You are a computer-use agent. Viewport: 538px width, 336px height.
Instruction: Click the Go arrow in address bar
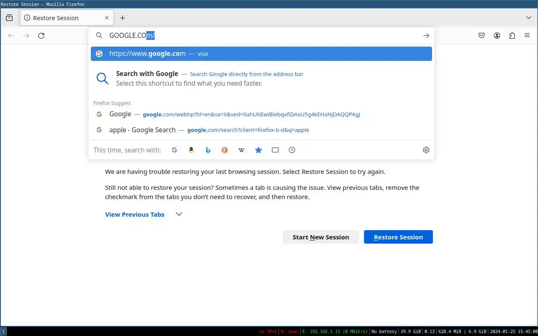(x=426, y=36)
